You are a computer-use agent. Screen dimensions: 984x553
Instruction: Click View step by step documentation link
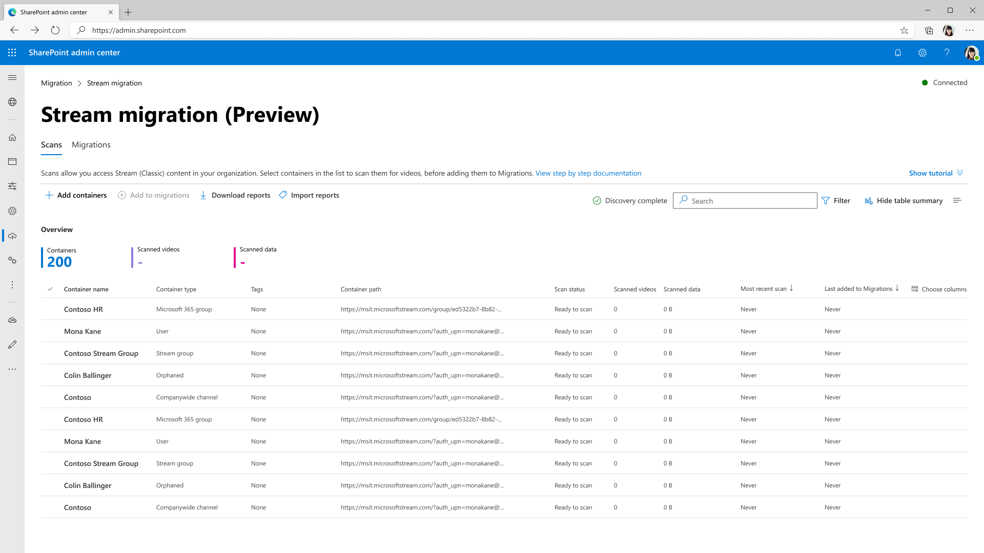[x=588, y=173]
